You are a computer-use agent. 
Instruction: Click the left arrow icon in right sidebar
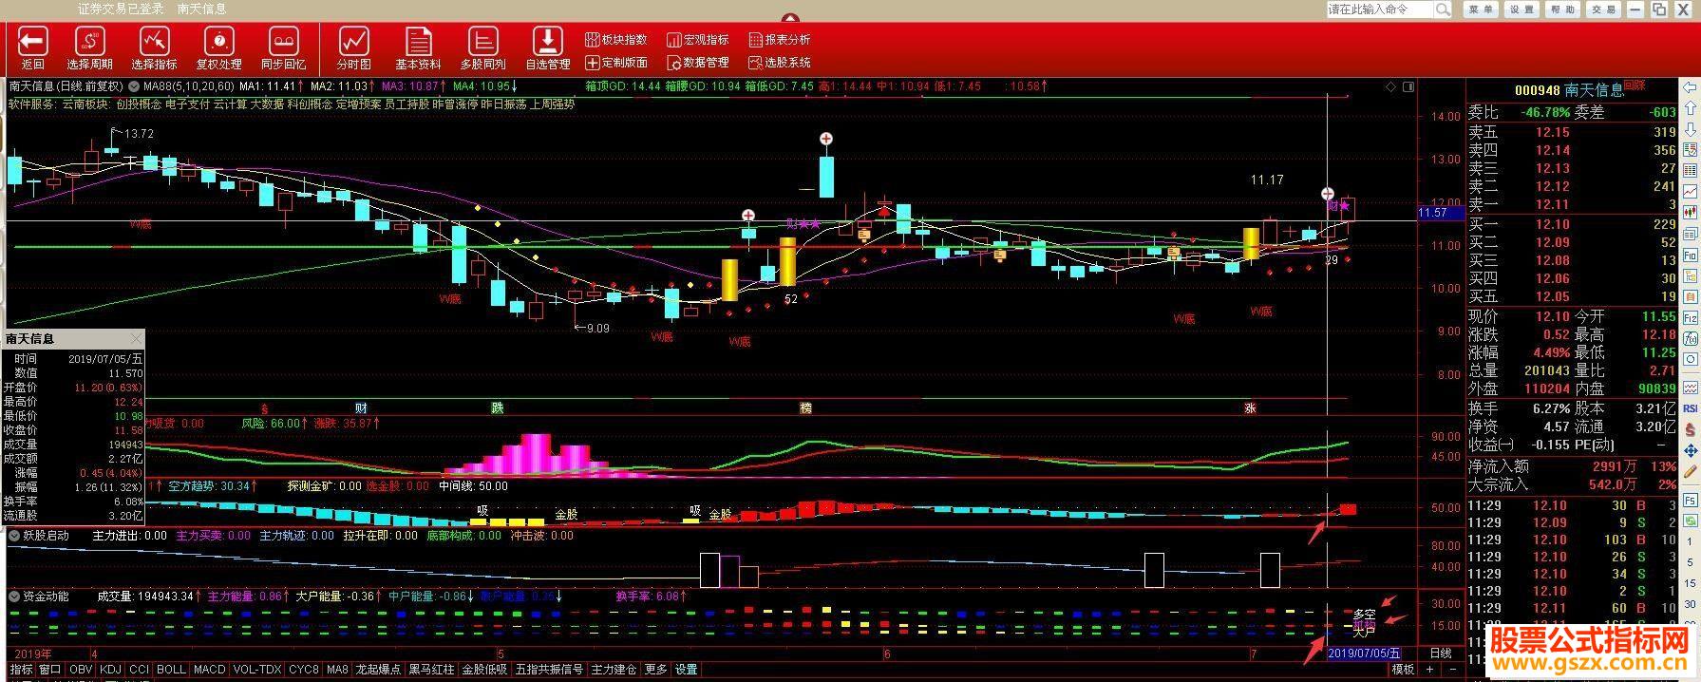(x=1691, y=88)
